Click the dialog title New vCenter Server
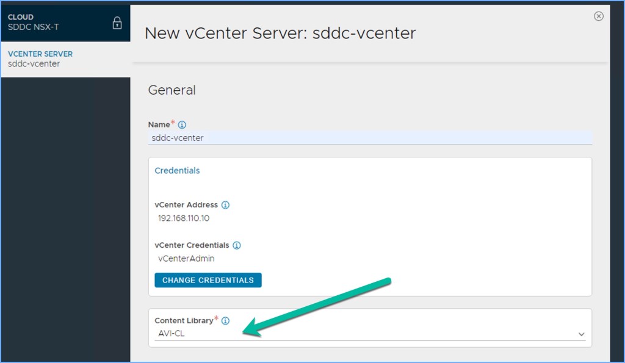 (x=280, y=33)
